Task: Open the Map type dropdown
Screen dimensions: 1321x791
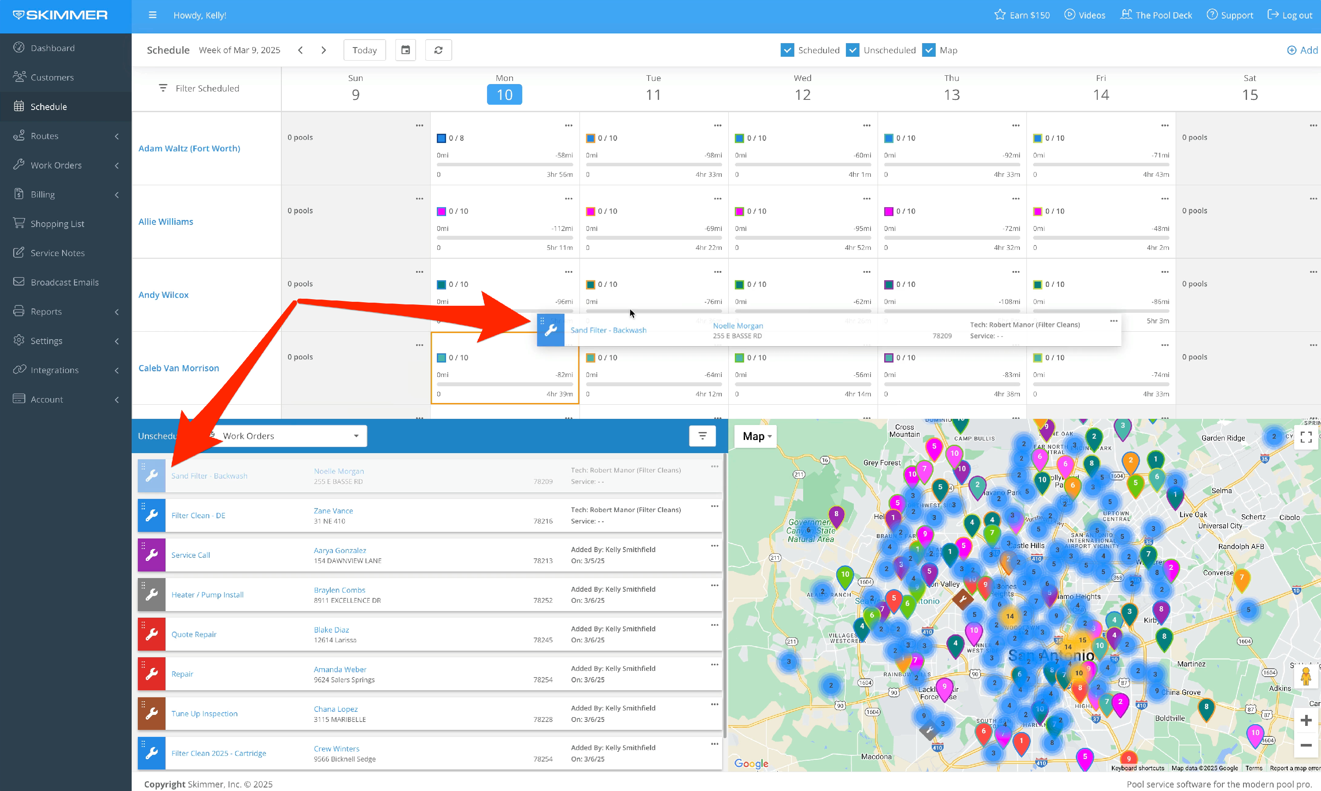Action: pos(757,436)
